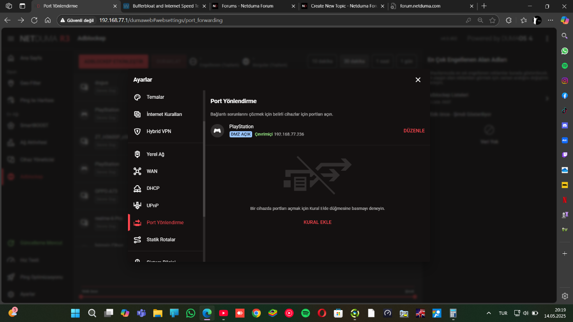Open the favorites list button

click(524, 21)
